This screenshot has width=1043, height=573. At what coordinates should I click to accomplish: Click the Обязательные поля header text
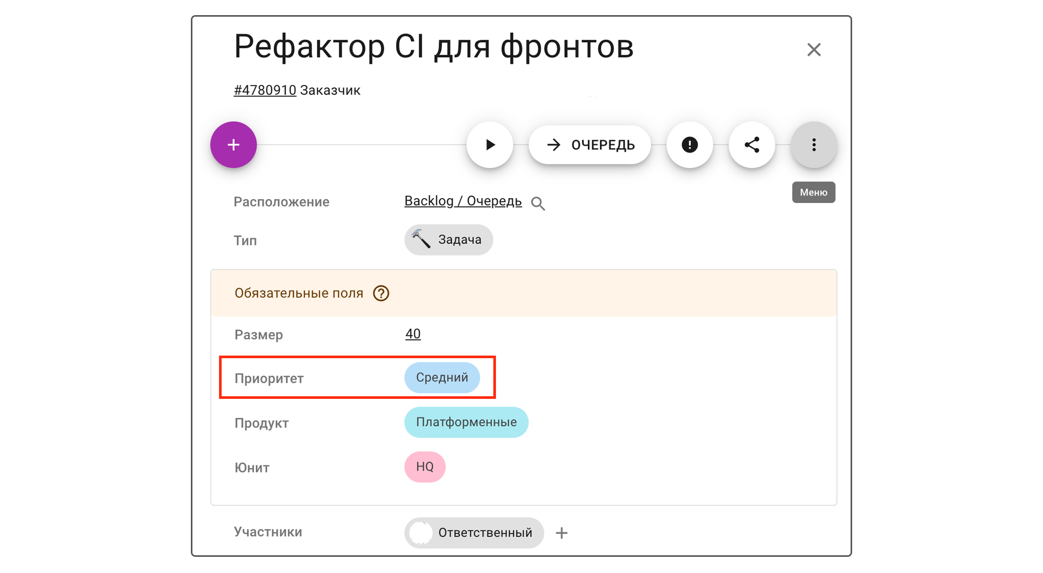[x=299, y=293]
